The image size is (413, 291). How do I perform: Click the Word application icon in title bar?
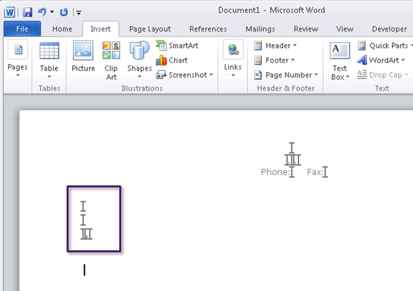(x=10, y=12)
